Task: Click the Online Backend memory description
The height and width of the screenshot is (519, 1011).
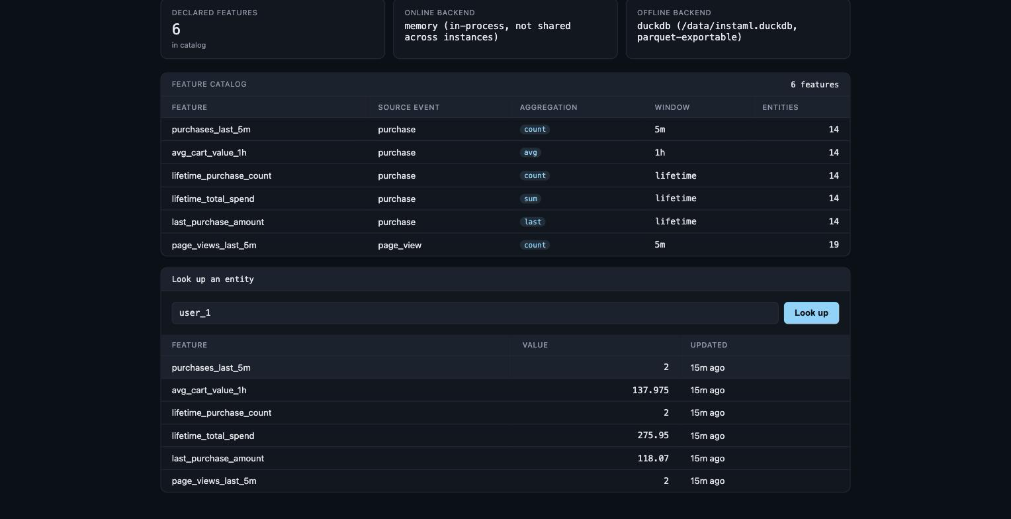Action: (488, 31)
